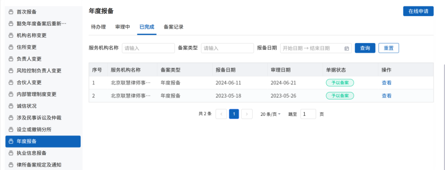Click the icon beside 合伙人变更
The image size is (445, 170).
click(x=11, y=83)
